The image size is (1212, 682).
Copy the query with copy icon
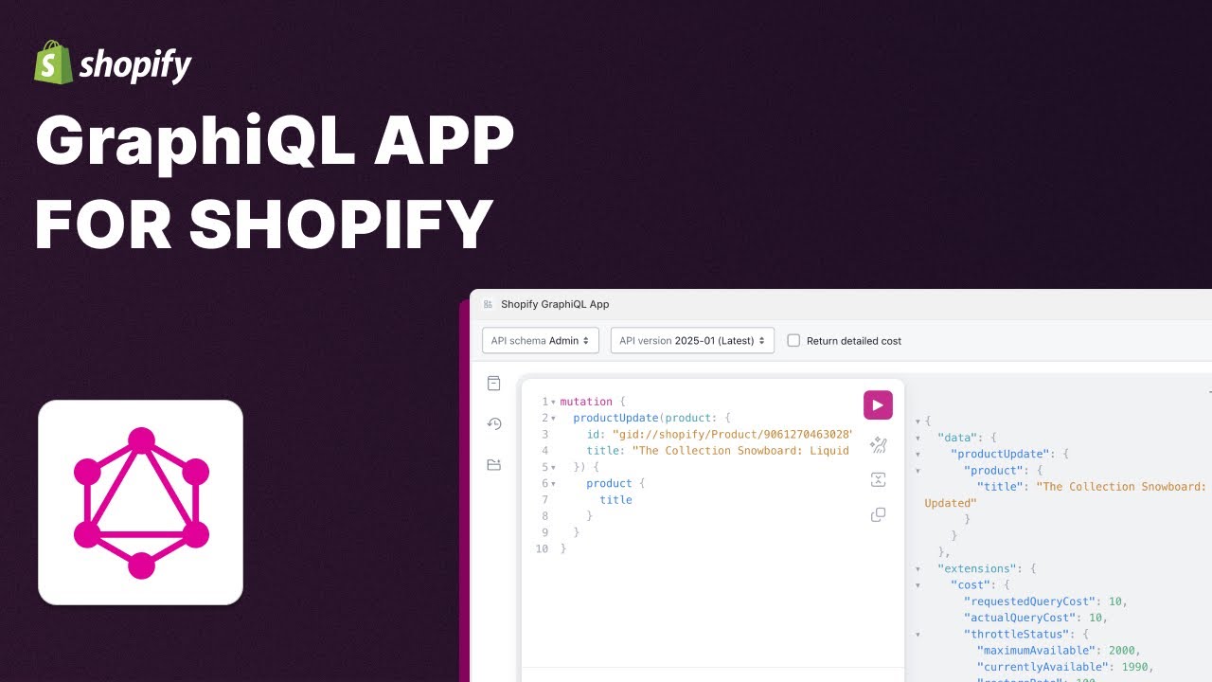878,514
